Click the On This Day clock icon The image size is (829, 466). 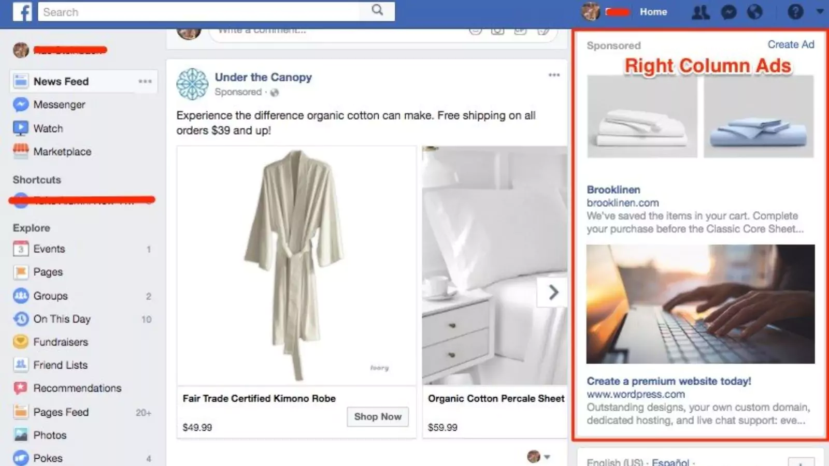tap(21, 319)
